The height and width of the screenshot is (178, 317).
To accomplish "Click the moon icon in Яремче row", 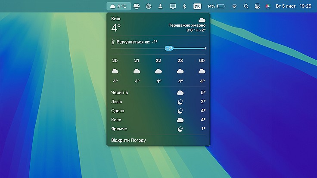I will pyautogui.click(x=180, y=129).
